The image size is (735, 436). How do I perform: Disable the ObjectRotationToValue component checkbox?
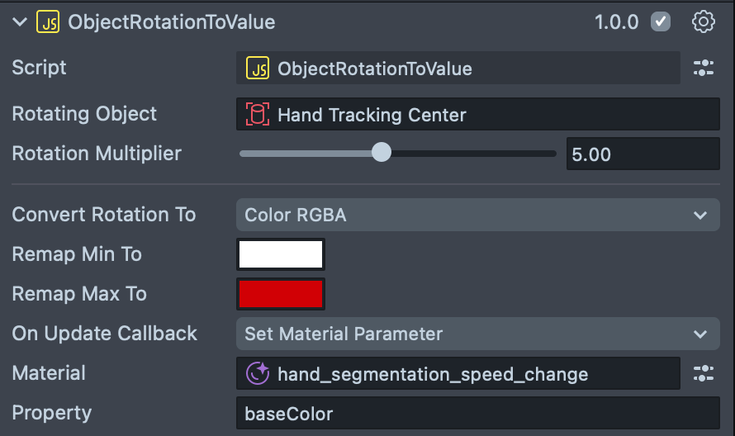(661, 22)
